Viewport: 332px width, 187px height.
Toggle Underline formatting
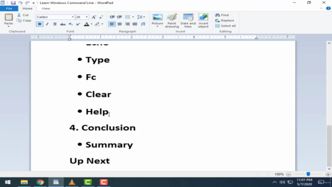(55, 24)
